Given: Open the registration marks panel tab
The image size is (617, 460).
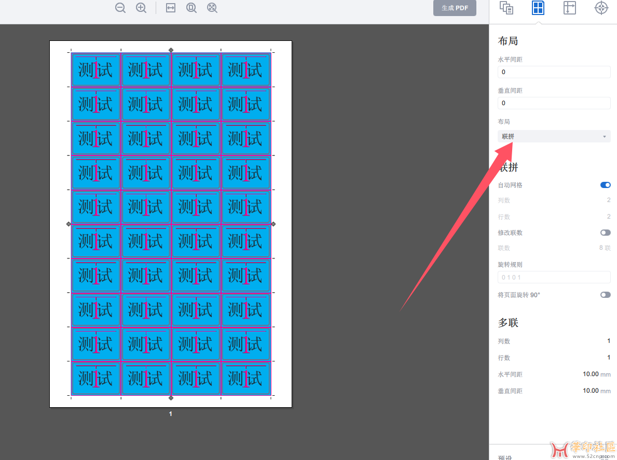Looking at the screenshot, I should pyautogui.click(x=601, y=8).
